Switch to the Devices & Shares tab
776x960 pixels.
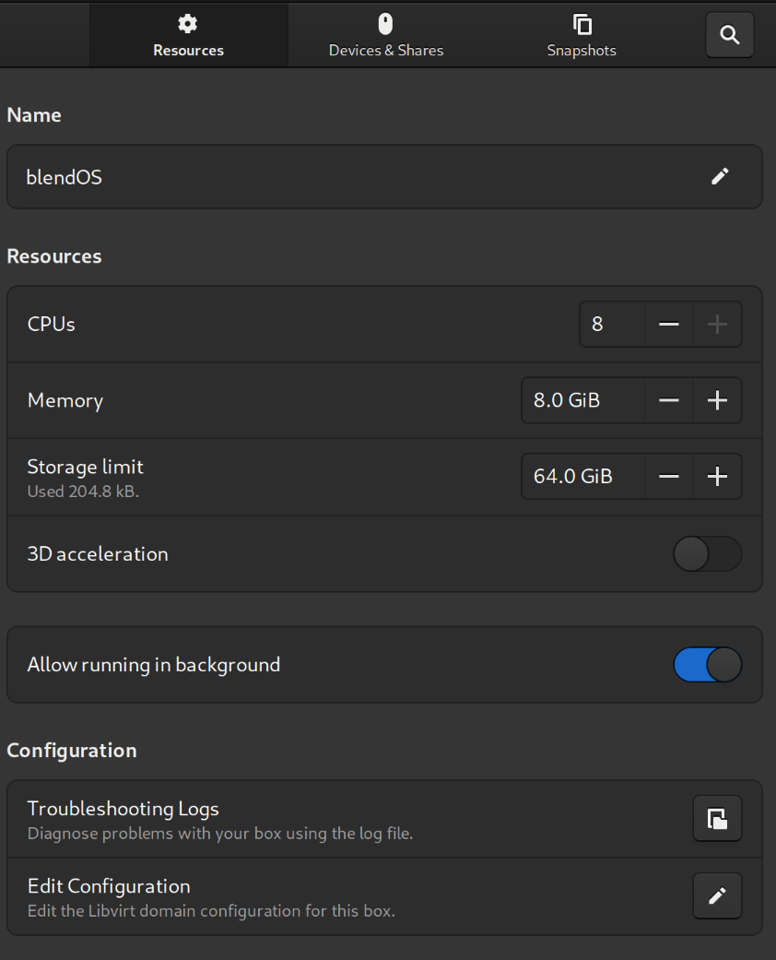(386, 35)
